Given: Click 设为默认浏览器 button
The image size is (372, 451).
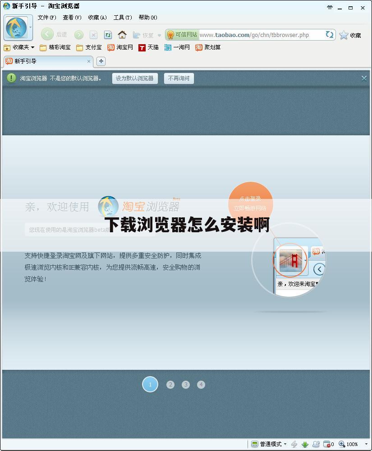Looking at the screenshot, I should tap(135, 78).
